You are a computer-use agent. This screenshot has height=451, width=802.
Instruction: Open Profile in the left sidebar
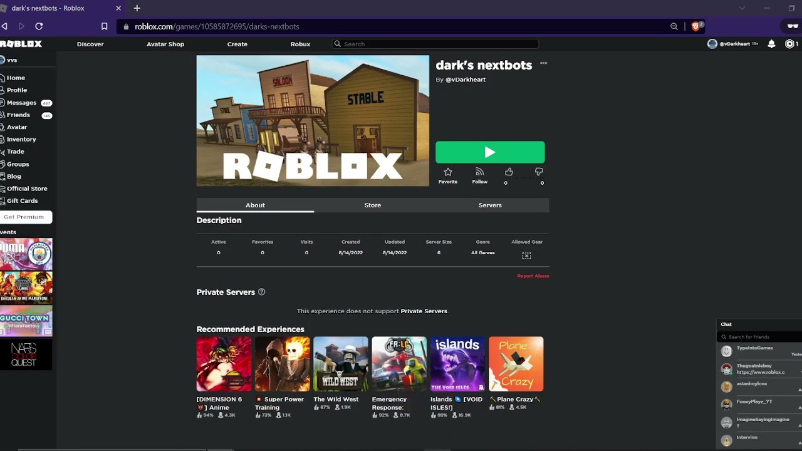[x=17, y=90]
